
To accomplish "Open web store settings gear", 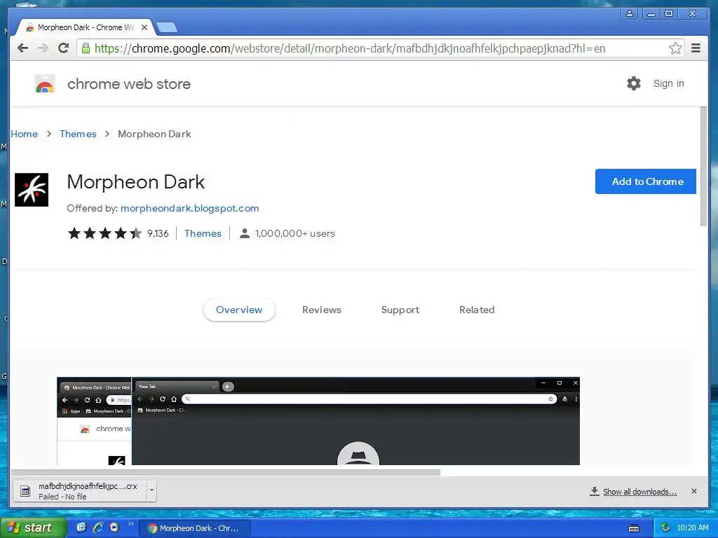I will [634, 83].
